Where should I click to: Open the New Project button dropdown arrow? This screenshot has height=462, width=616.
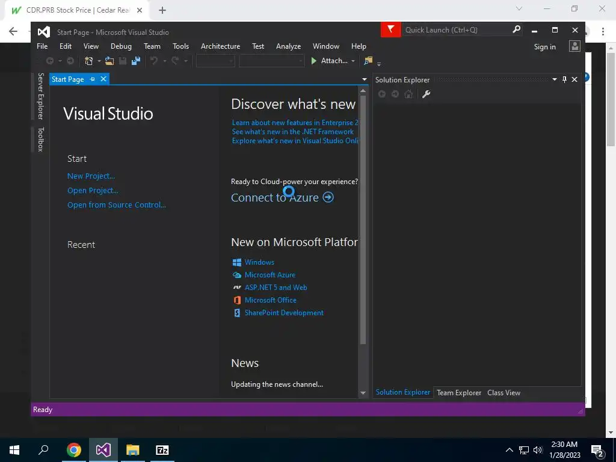point(99,61)
